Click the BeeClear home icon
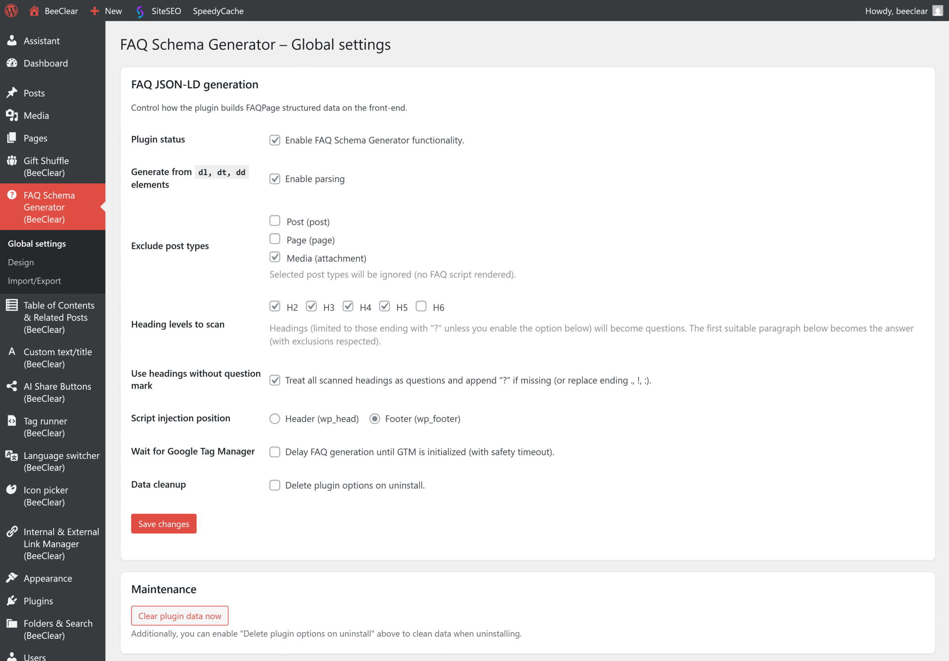949x661 pixels. click(x=34, y=11)
